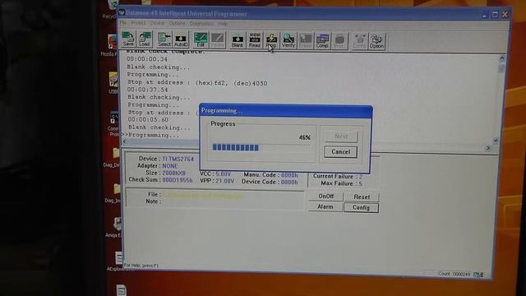Click the OnOff button
This screenshot has height=296, width=526.
tap(325, 196)
